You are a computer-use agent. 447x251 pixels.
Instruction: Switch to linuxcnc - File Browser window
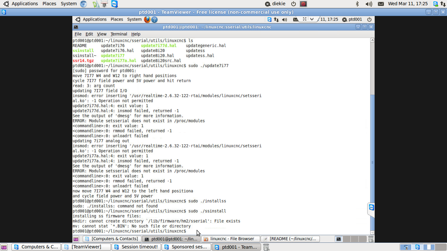coord(231,239)
